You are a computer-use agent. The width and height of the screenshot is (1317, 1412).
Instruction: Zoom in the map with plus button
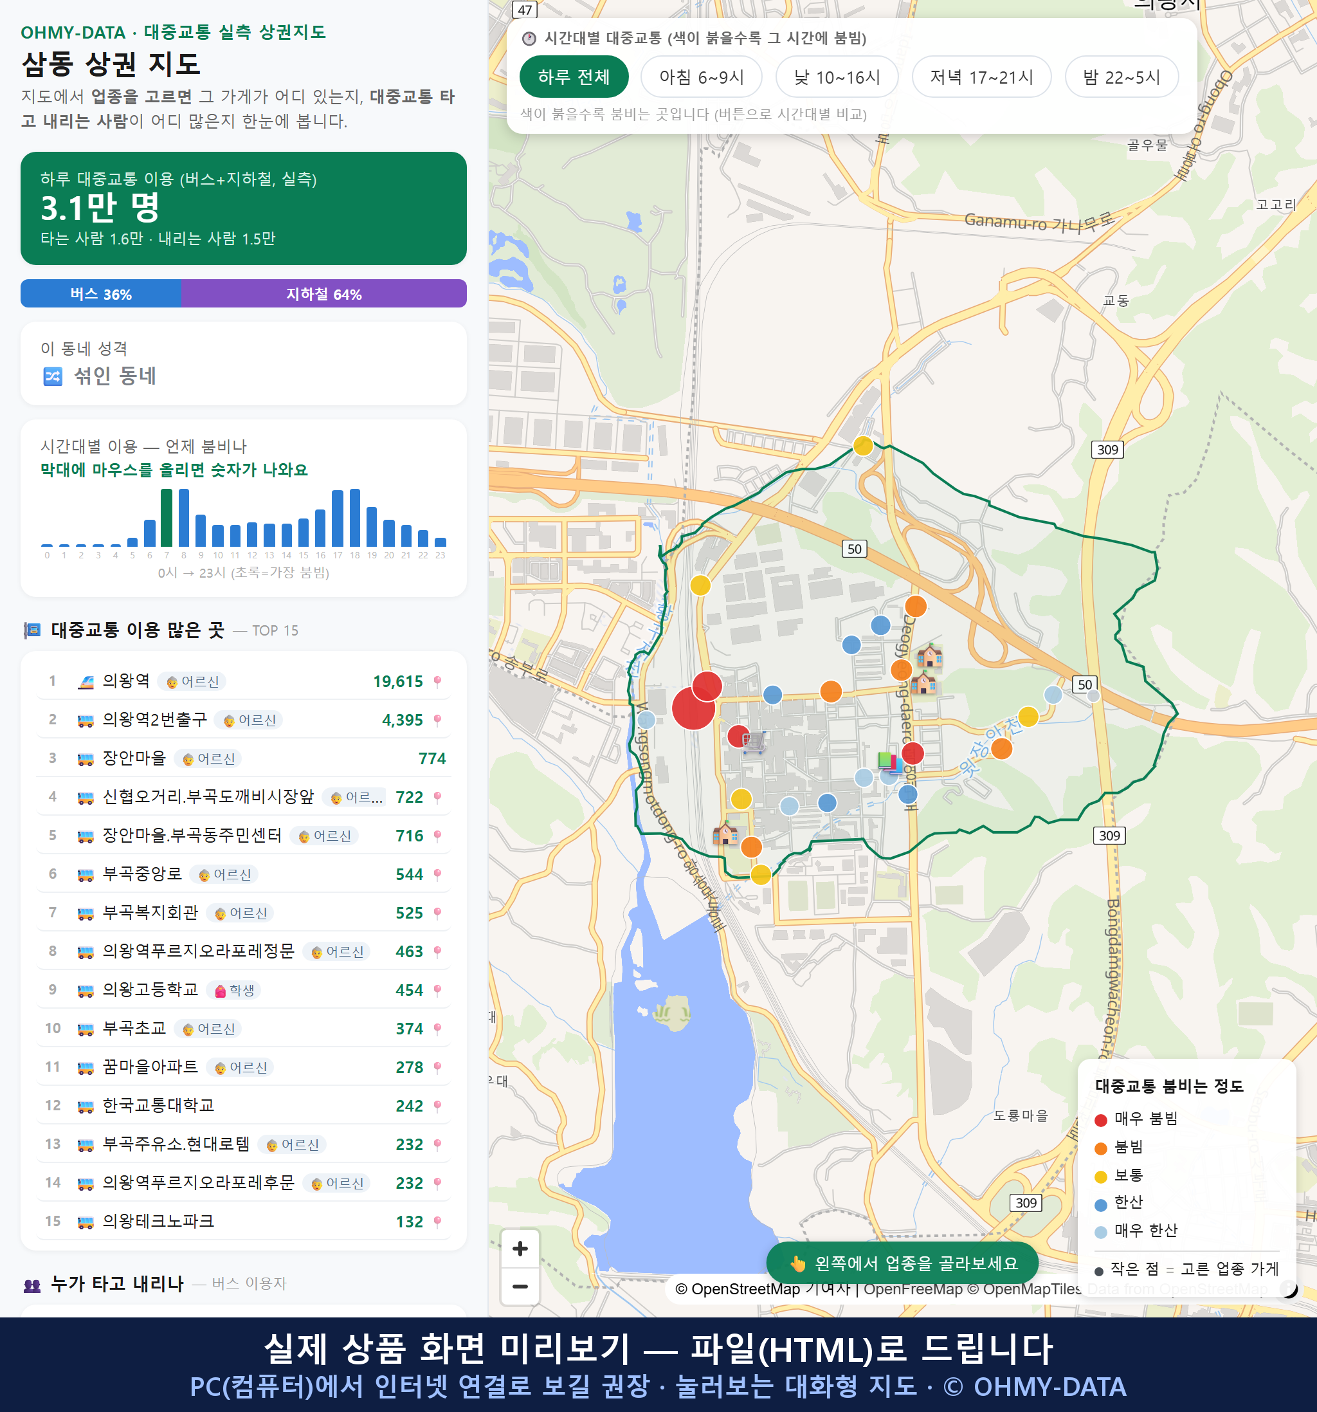click(520, 1249)
